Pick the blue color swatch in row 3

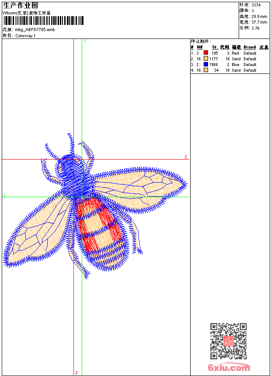[206, 64]
